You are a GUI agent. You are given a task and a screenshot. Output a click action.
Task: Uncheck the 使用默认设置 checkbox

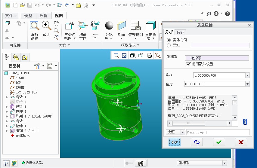[x=188, y=64]
